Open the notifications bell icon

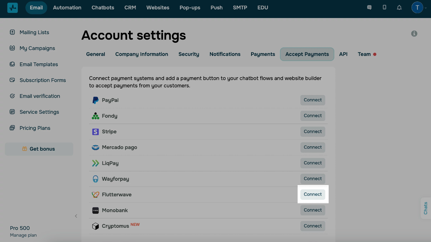coord(399,8)
